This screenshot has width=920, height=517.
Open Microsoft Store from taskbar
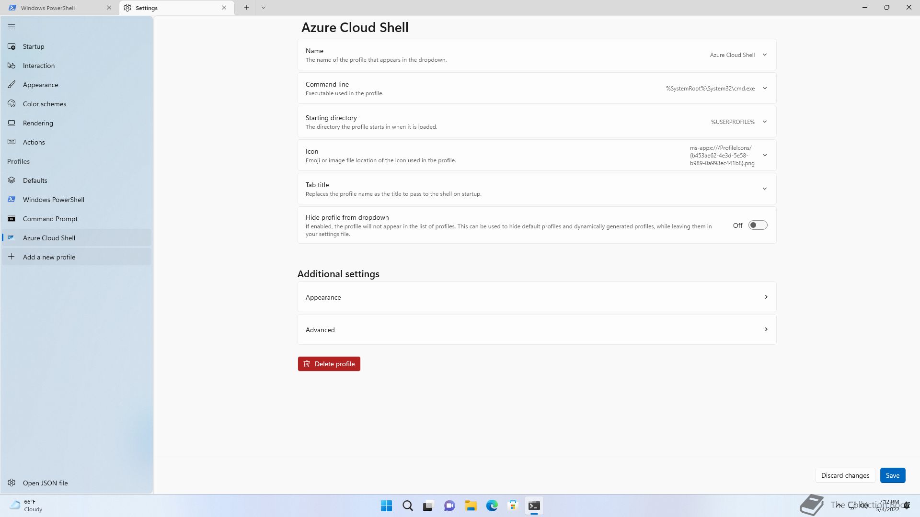(513, 506)
